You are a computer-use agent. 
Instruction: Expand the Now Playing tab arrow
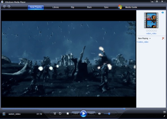point(36,9)
